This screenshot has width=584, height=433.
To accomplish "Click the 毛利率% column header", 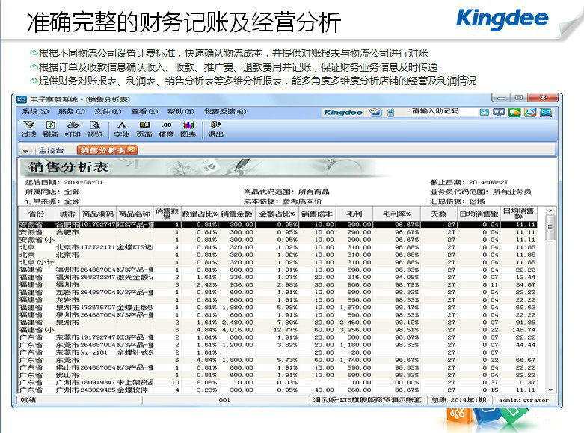I will coord(396,214).
